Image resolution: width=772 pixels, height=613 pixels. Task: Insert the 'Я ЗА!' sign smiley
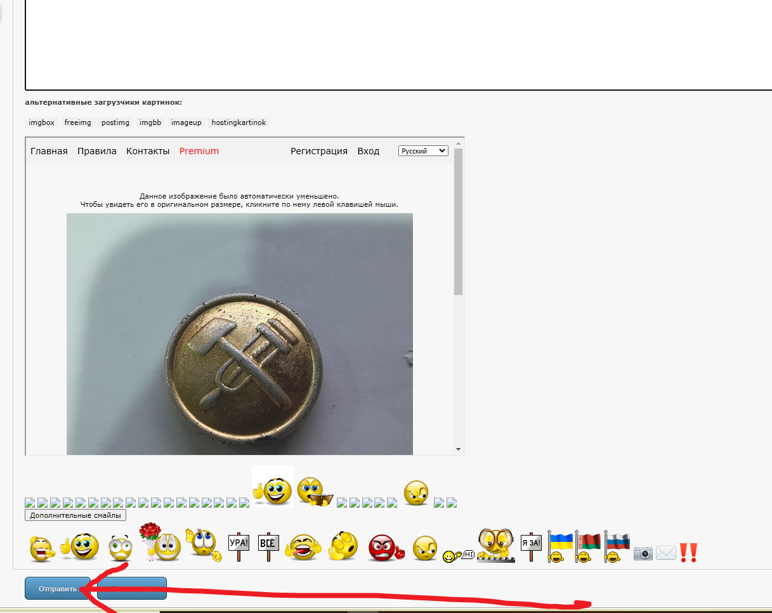click(x=532, y=546)
